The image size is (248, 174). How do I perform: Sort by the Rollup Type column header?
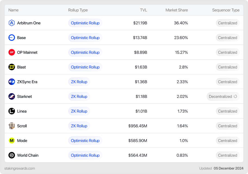tap(78, 10)
